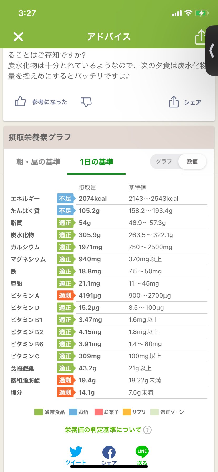The image size is (218, 472).
Task: Tap the 過剰 badge for 塩分
Action: 65,392
